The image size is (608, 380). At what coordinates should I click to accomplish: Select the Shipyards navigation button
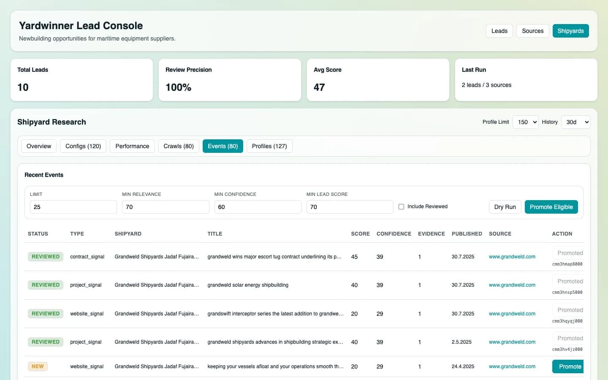(x=570, y=31)
